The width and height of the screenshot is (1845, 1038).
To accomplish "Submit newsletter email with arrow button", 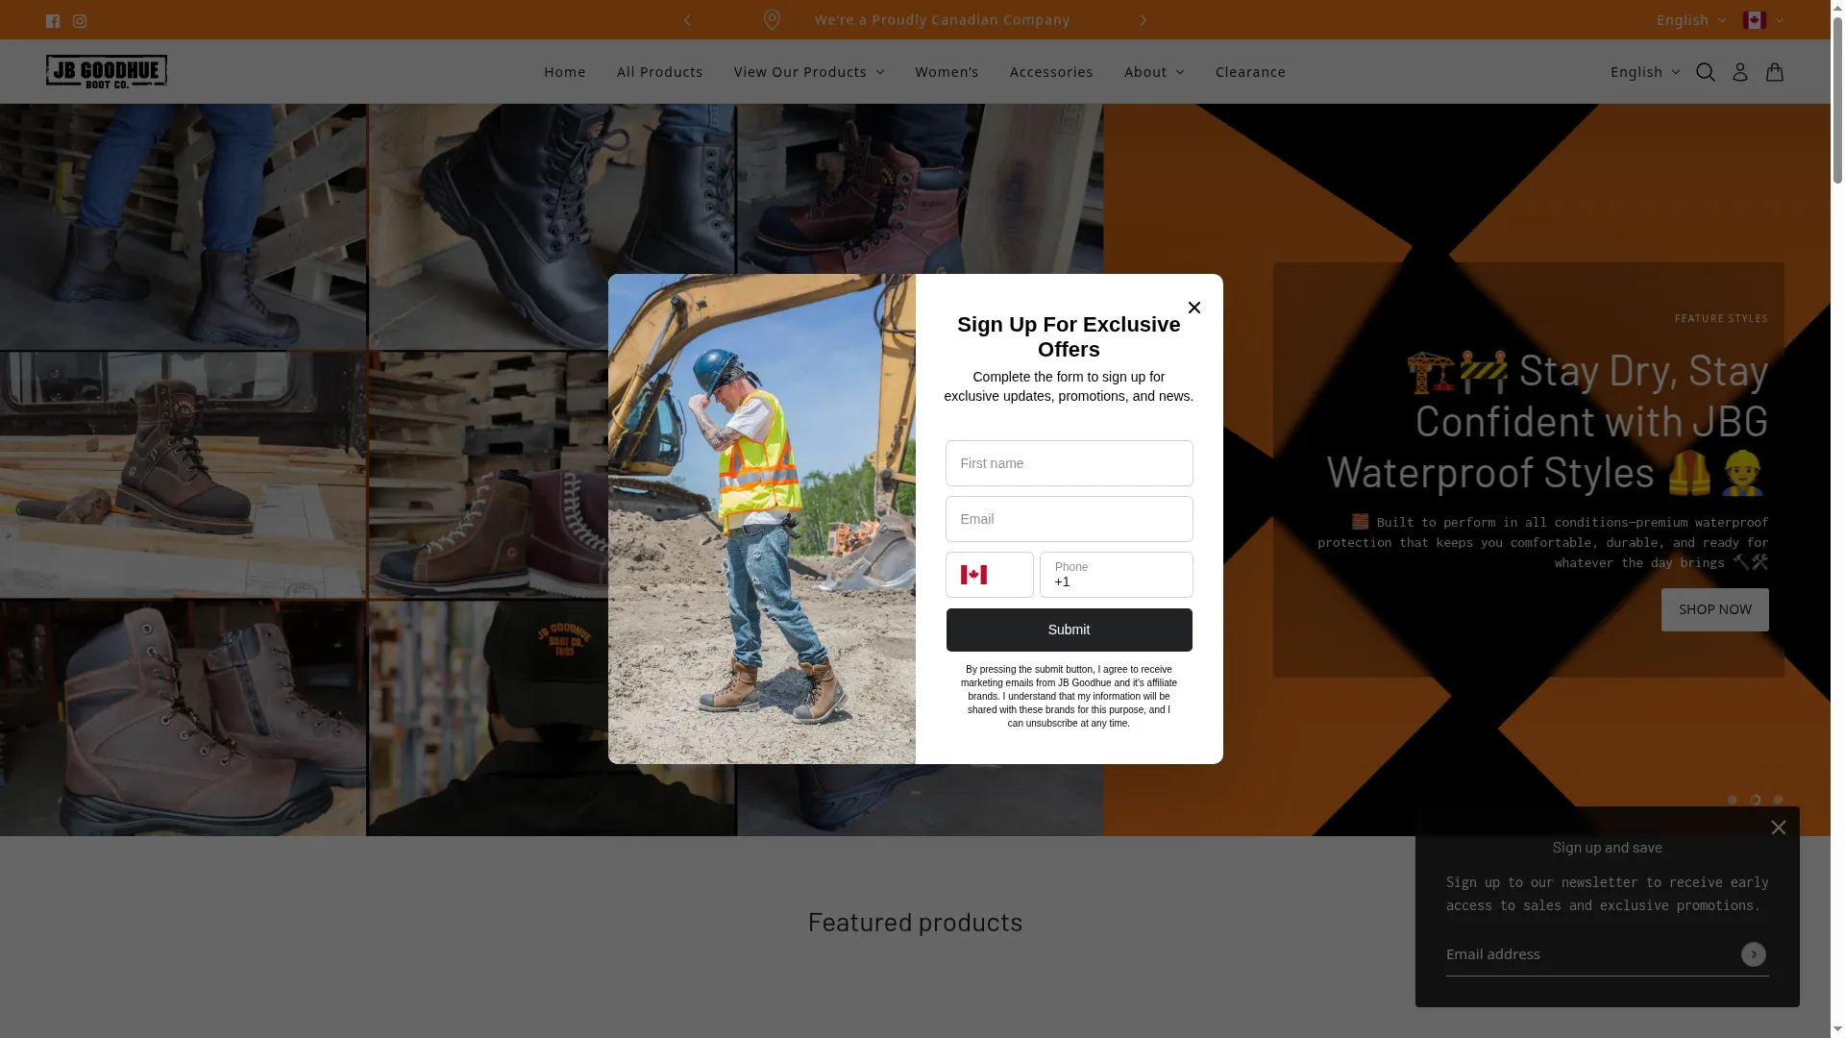I will coord(1754,954).
